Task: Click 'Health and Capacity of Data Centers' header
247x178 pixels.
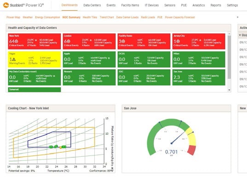Action: click(x=33, y=28)
